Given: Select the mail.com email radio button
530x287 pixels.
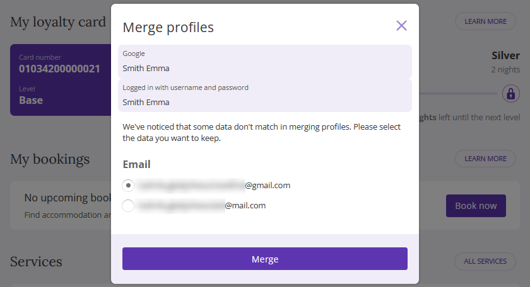Looking at the screenshot, I should [128, 205].
